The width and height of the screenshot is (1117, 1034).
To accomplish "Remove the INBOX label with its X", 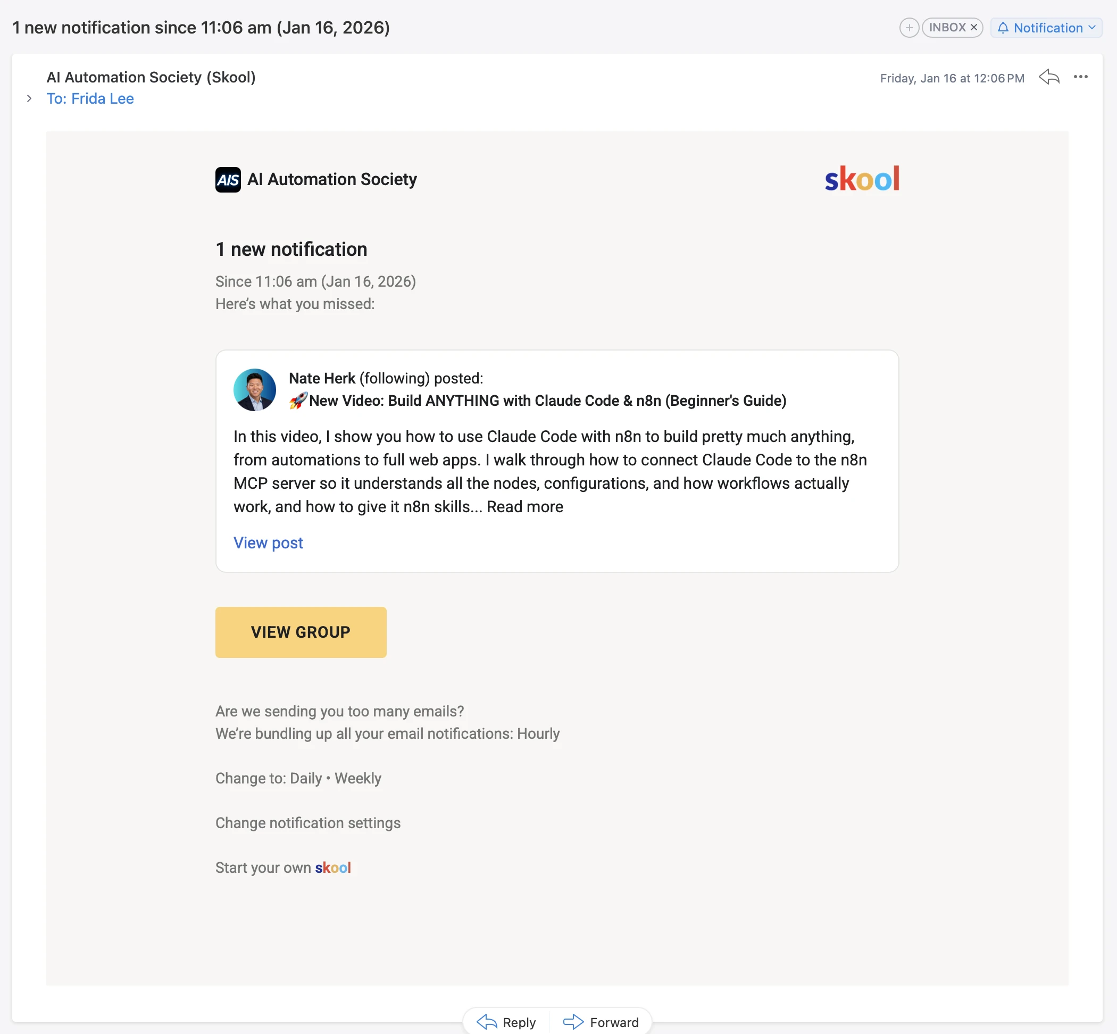I will click(x=974, y=28).
